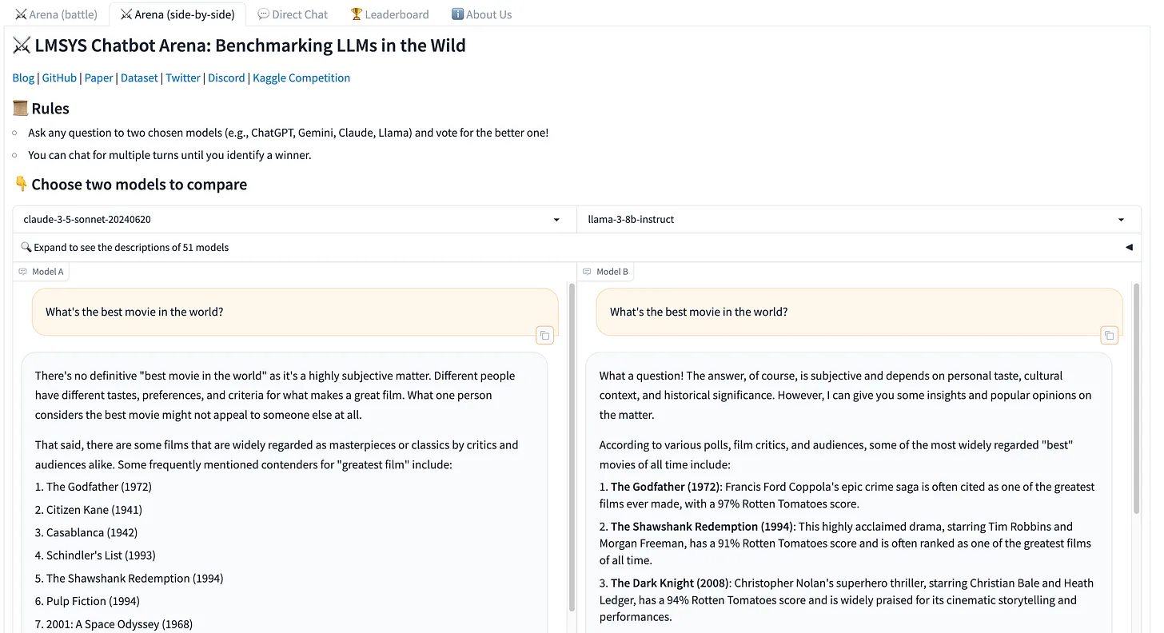The width and height of the screenshot is (1164, 633).
Task: Open the Blog link
Action: click(x=23, y=78)
